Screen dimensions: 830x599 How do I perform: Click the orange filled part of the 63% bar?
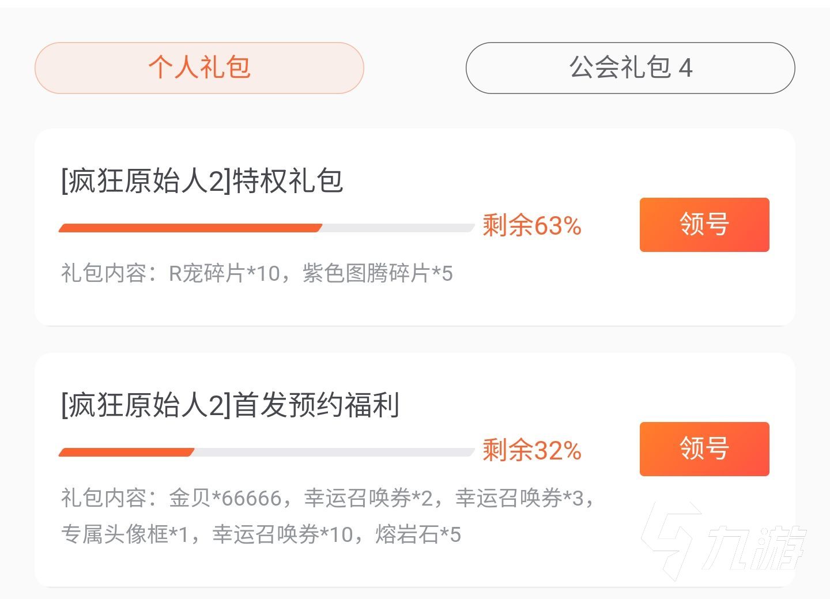pyautogui.click(x=190, y=228)
